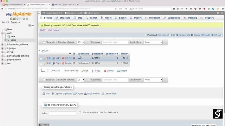This screenshot has width=225, height=126.
Task: Tick the Check all checkbox
Action: click(x=48, y=71)
